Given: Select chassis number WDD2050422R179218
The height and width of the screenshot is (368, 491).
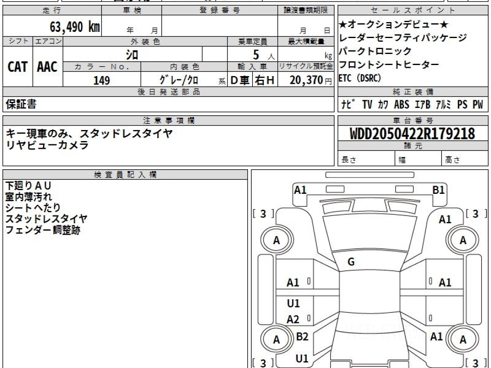Looking at the screenshot, I should pyautogui.click(x=412, y=133).
